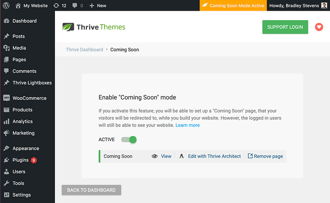Viewport: 330px width, 203px height.
Task: Click the Pages icon in sidebar
Action: (6, 60)
